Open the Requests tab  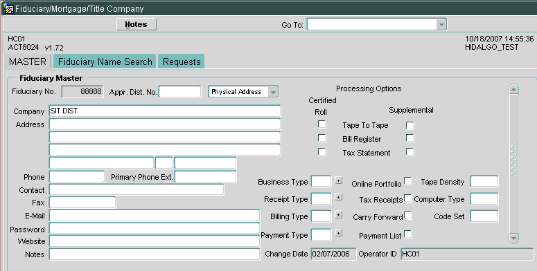tap(182, 62)
